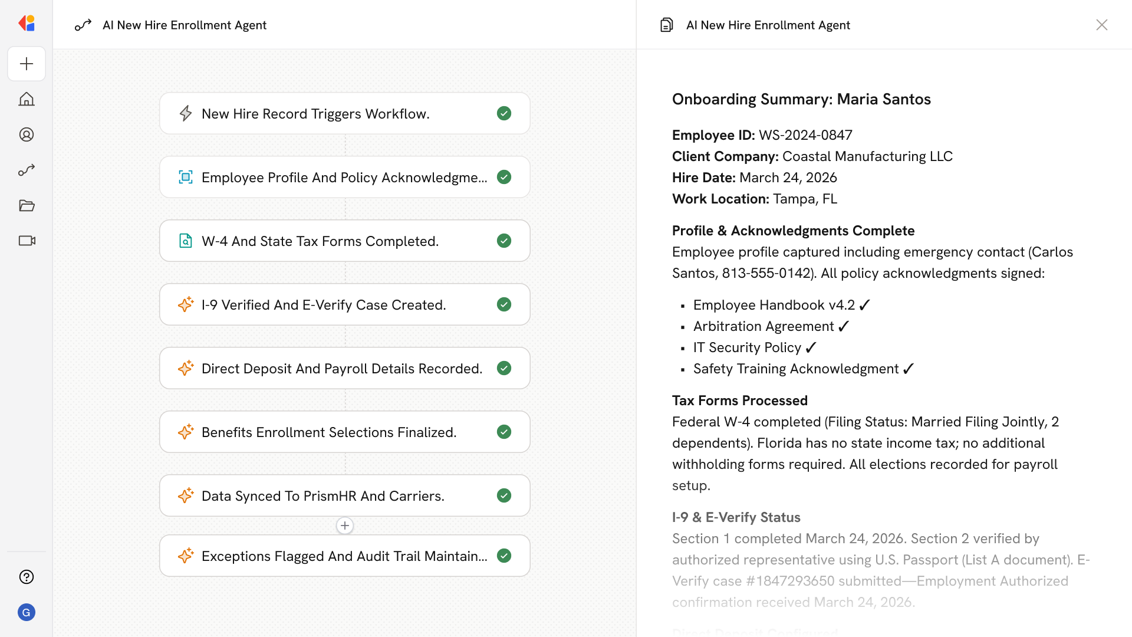
Task: Expand the Employee Profile And Policy Acknowledgment step
Action: click(344, 177)
